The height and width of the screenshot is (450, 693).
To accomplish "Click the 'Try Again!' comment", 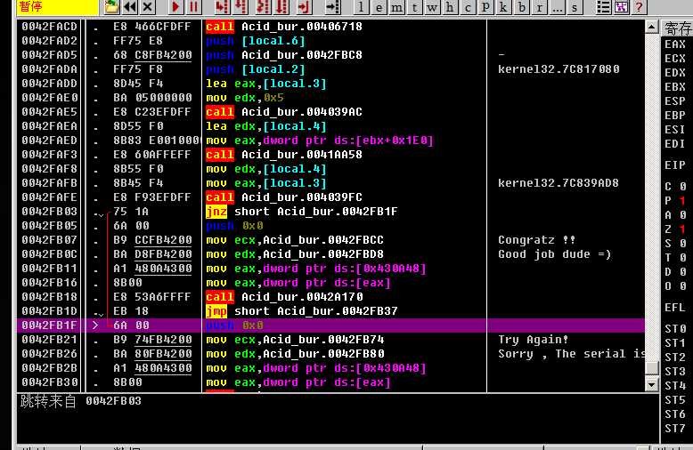I will [533, 340].
